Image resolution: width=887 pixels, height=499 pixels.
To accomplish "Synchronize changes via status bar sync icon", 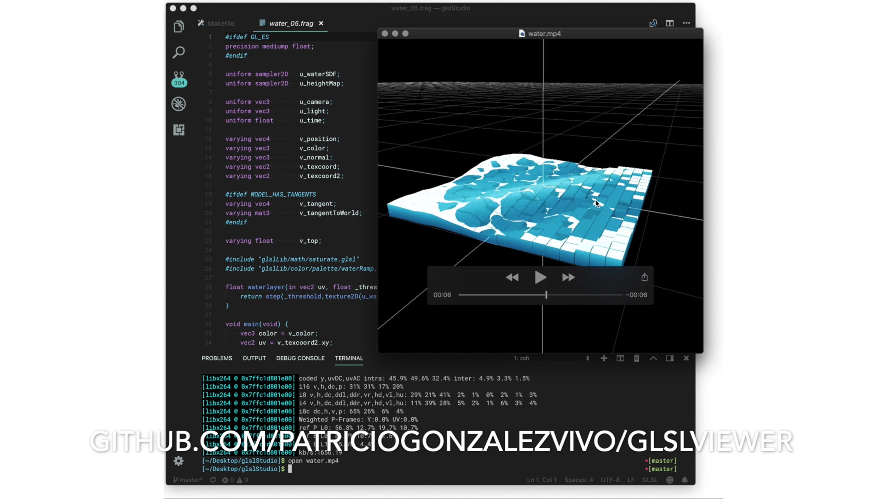I will pos(213,480).
